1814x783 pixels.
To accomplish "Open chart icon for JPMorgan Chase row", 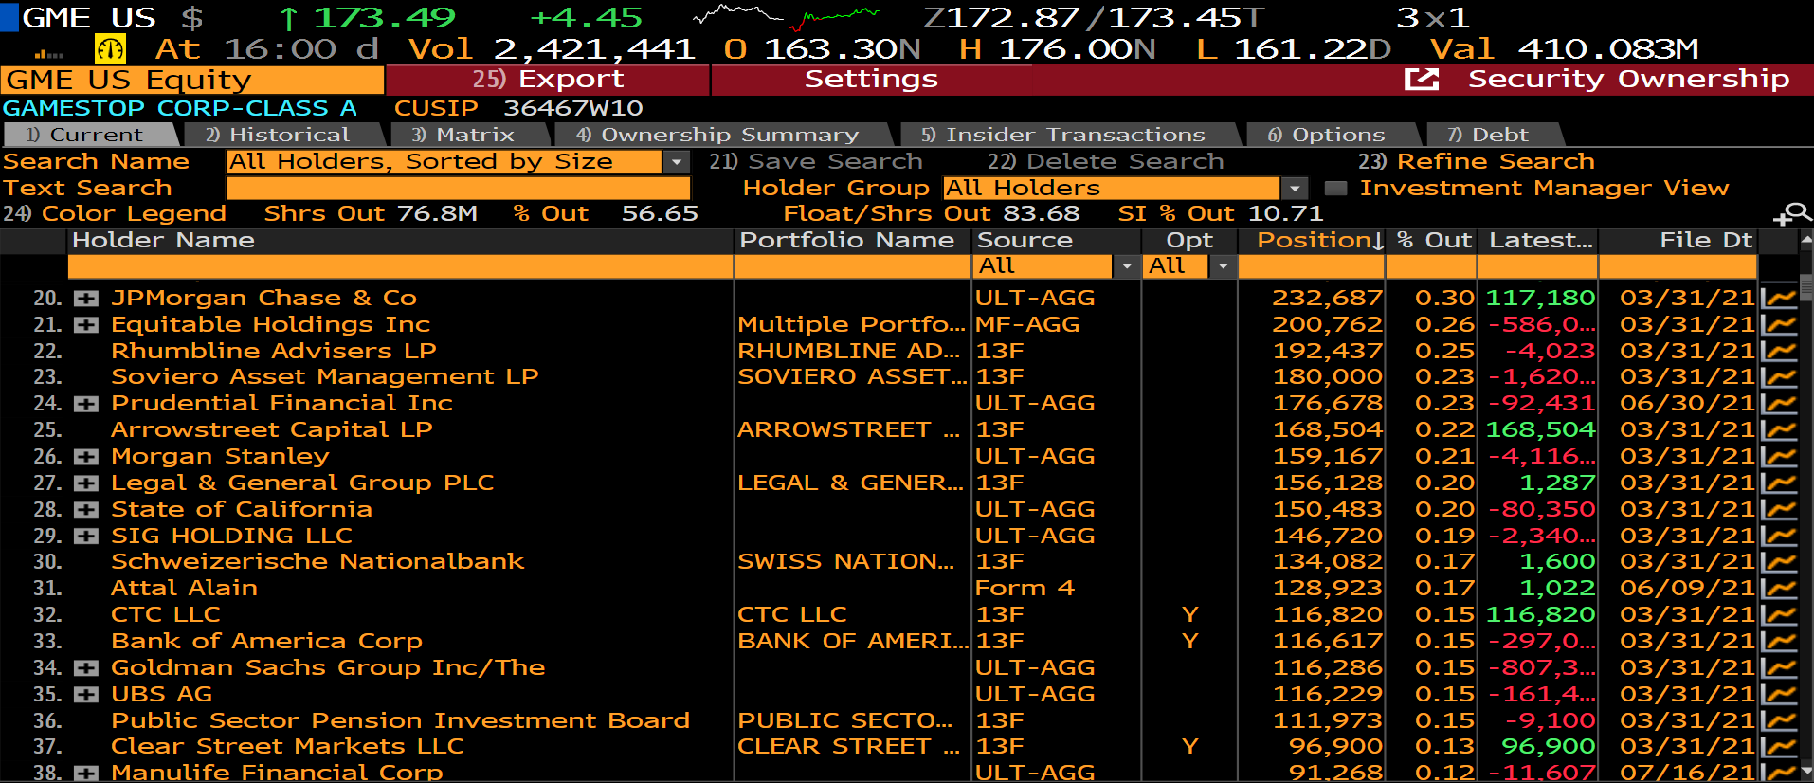I will tap(1779, 298).
